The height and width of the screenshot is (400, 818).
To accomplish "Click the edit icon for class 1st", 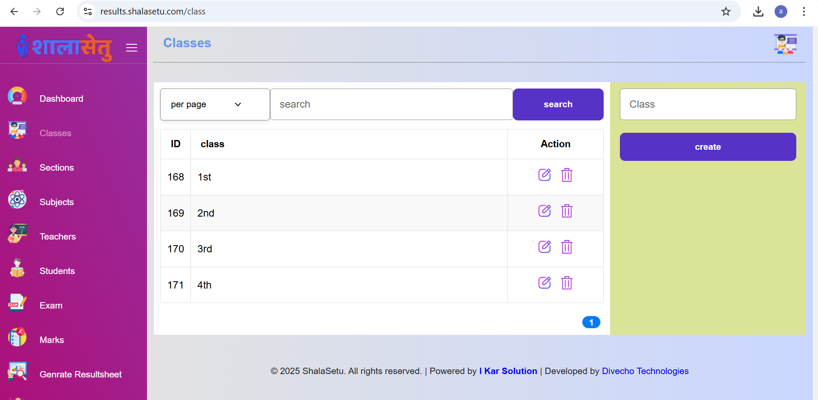I will point(544,175).
